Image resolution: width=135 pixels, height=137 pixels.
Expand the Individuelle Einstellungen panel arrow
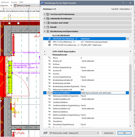[x=45, y=18]
